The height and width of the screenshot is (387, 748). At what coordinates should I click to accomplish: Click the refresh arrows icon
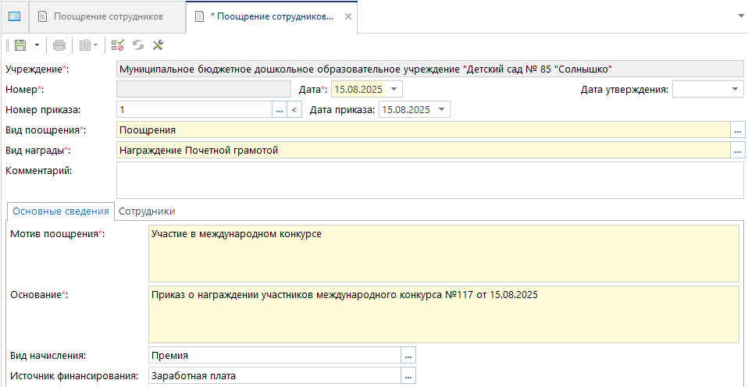(138, 45)
